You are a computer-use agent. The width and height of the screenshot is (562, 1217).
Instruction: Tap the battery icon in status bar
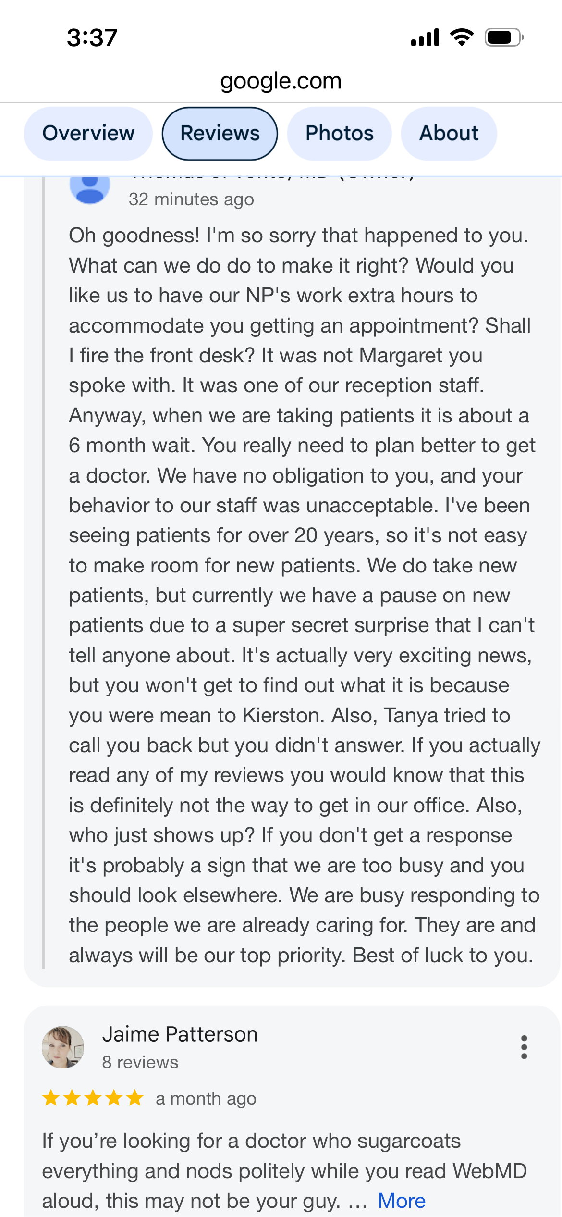pos(504,37)
